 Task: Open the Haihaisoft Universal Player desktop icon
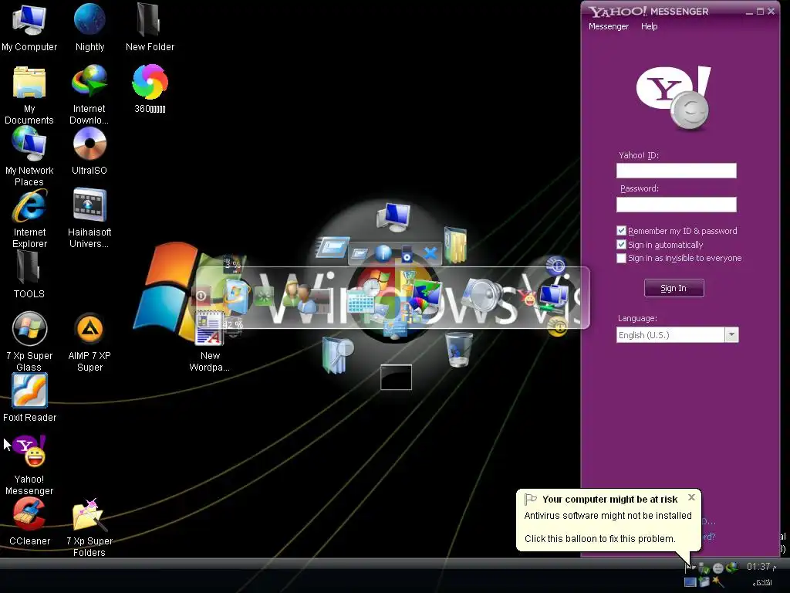(x=89, y=219)
